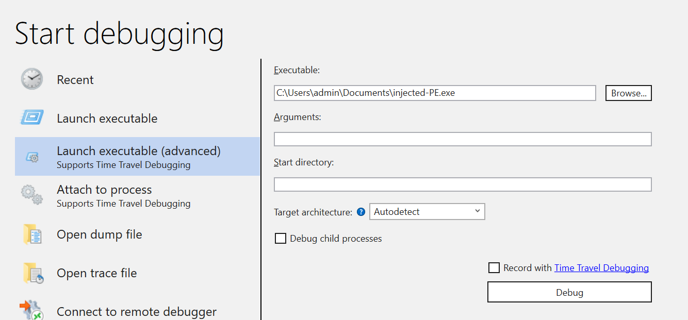Screen dimensions: 688x320
Task: Select Attach to process option
Action: pyautogui.click(x=104, y=190)
